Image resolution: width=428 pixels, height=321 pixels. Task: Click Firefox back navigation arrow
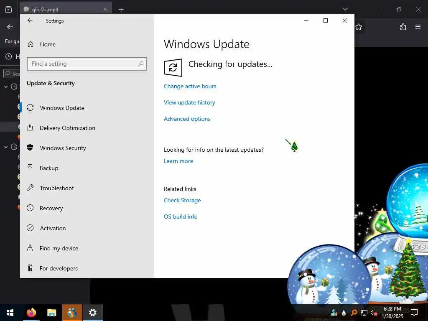click(x=10, y=27)
